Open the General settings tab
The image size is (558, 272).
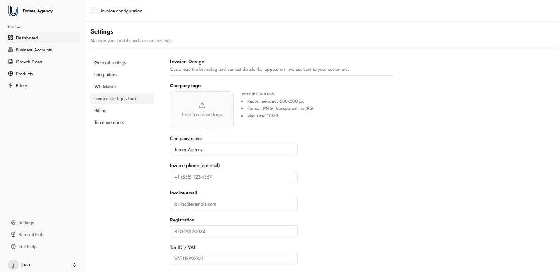[110, 63]
